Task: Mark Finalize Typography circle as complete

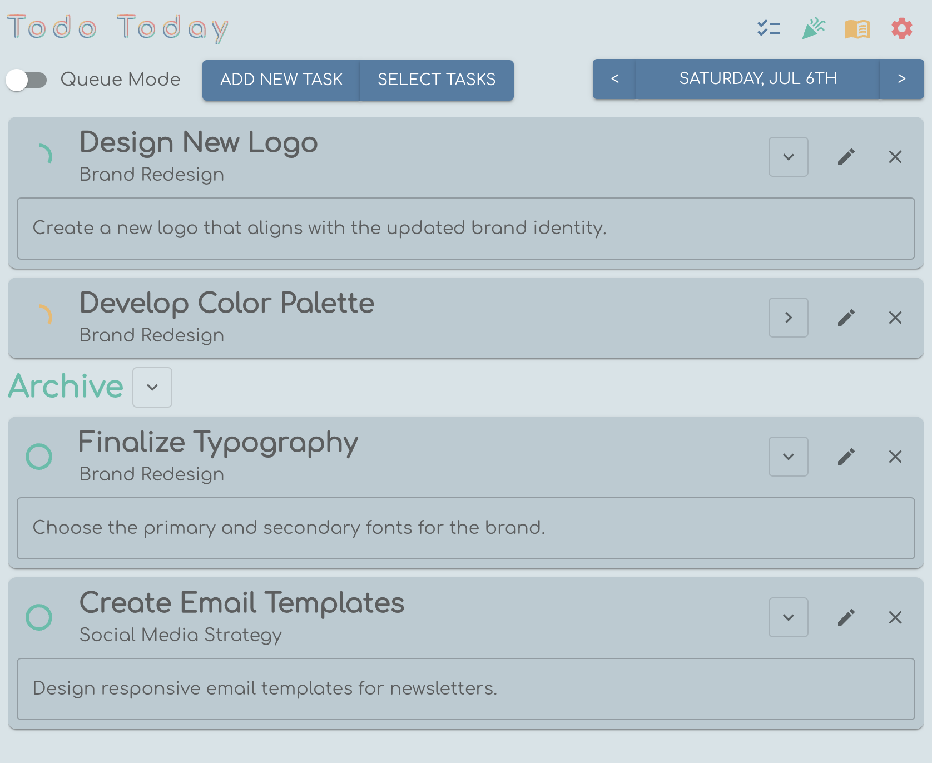Action: [x=39, y=457]
